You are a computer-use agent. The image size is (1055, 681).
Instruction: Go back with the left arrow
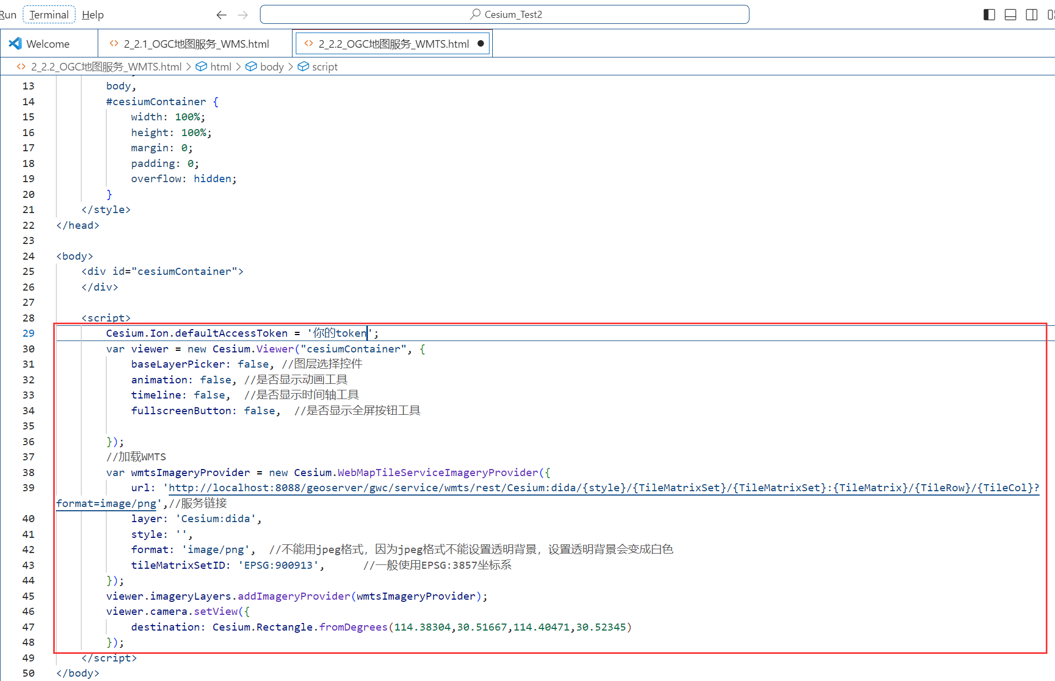[221, 15]
